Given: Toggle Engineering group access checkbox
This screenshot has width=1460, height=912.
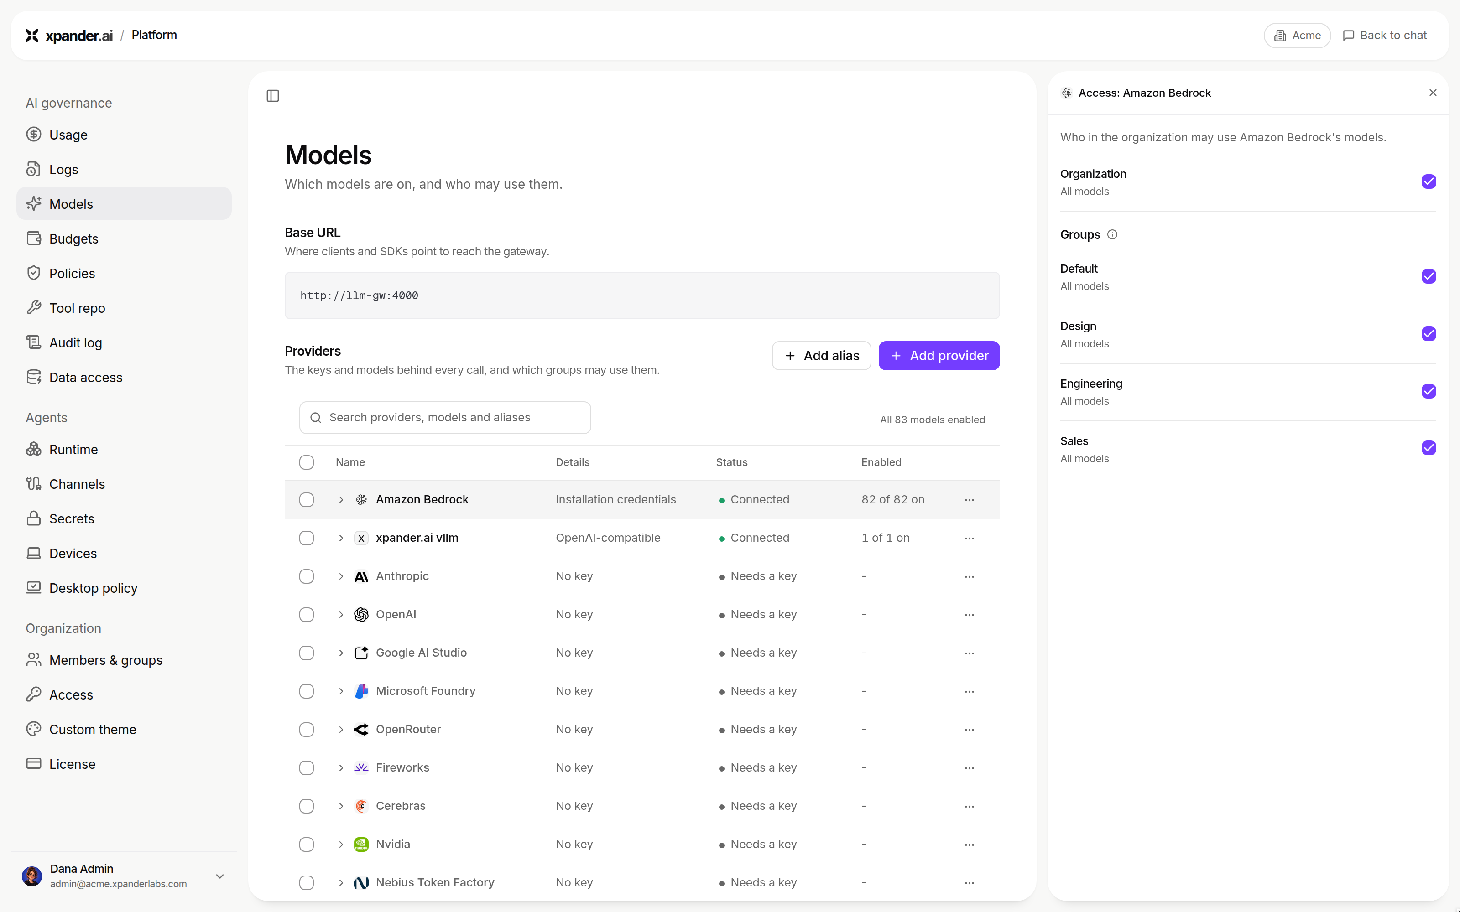Looking at the screenshot, I should (1429, 391).
